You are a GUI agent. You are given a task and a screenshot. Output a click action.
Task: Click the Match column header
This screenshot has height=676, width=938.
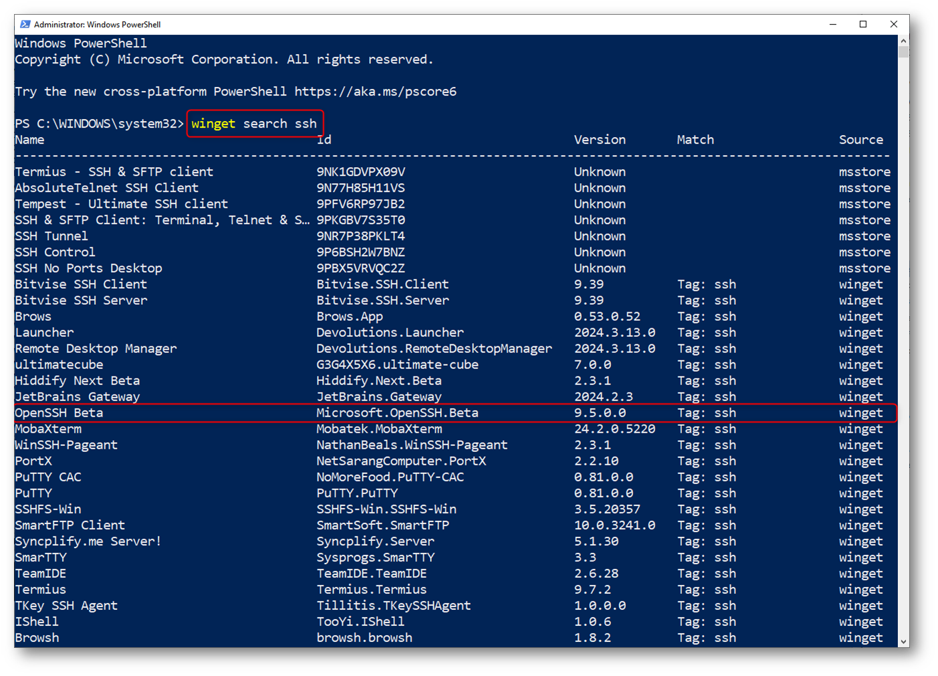click(x=695, y=140)
